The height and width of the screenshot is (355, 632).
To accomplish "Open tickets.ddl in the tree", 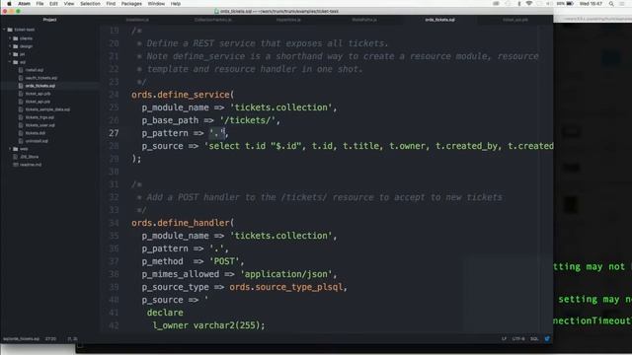I will pyautogui.click(x=36, y=133).
